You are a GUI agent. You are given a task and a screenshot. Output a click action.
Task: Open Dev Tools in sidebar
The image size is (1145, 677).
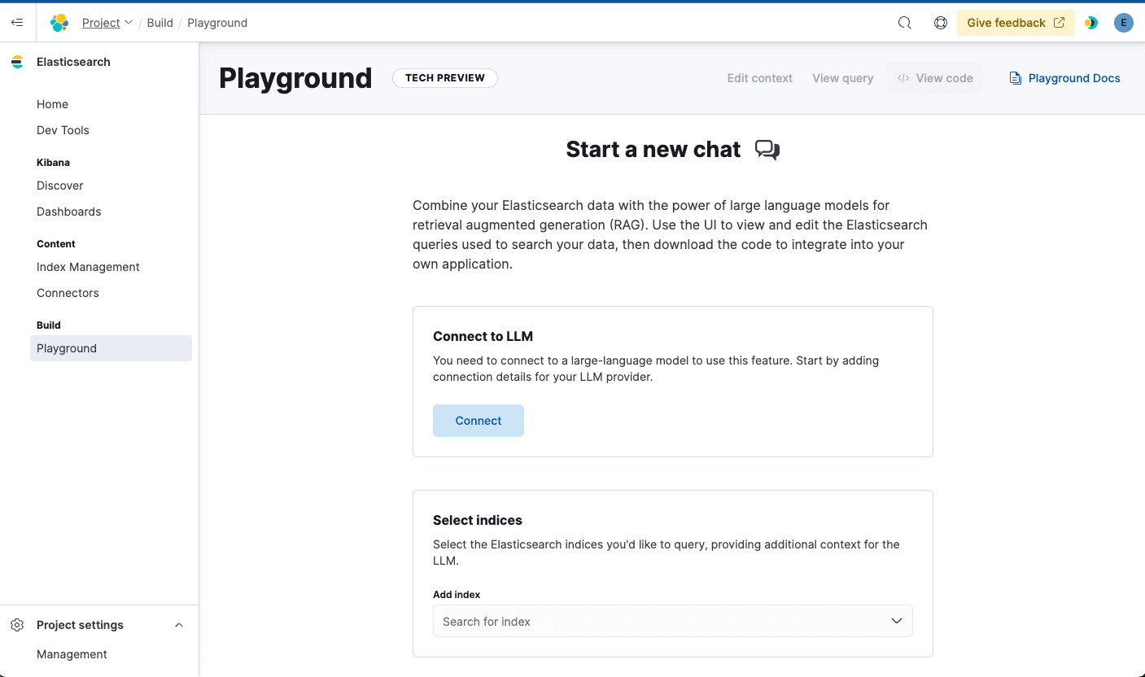(x=63, y=130)
